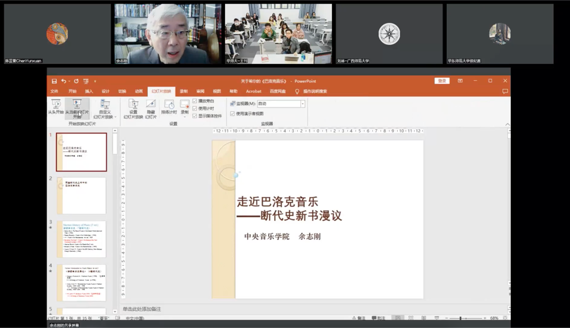Click the Save icon in quick access toolbar
570x328 pixels.
55,81
